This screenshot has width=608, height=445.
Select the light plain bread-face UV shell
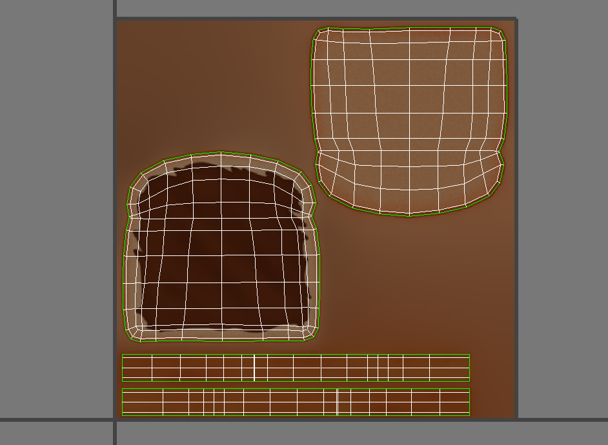[409, 121]
